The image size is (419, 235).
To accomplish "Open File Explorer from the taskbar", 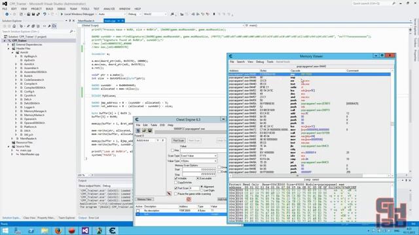I will pos(45,230).
